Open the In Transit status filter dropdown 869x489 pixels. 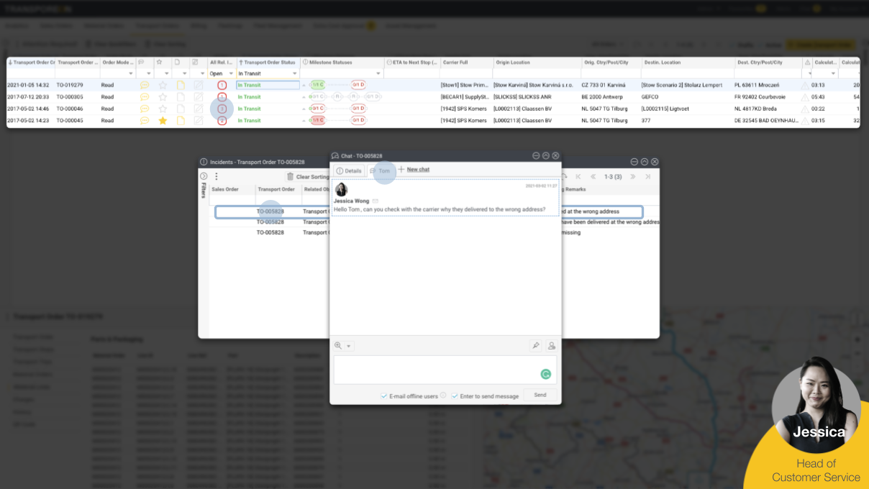[x=295, y=73]
